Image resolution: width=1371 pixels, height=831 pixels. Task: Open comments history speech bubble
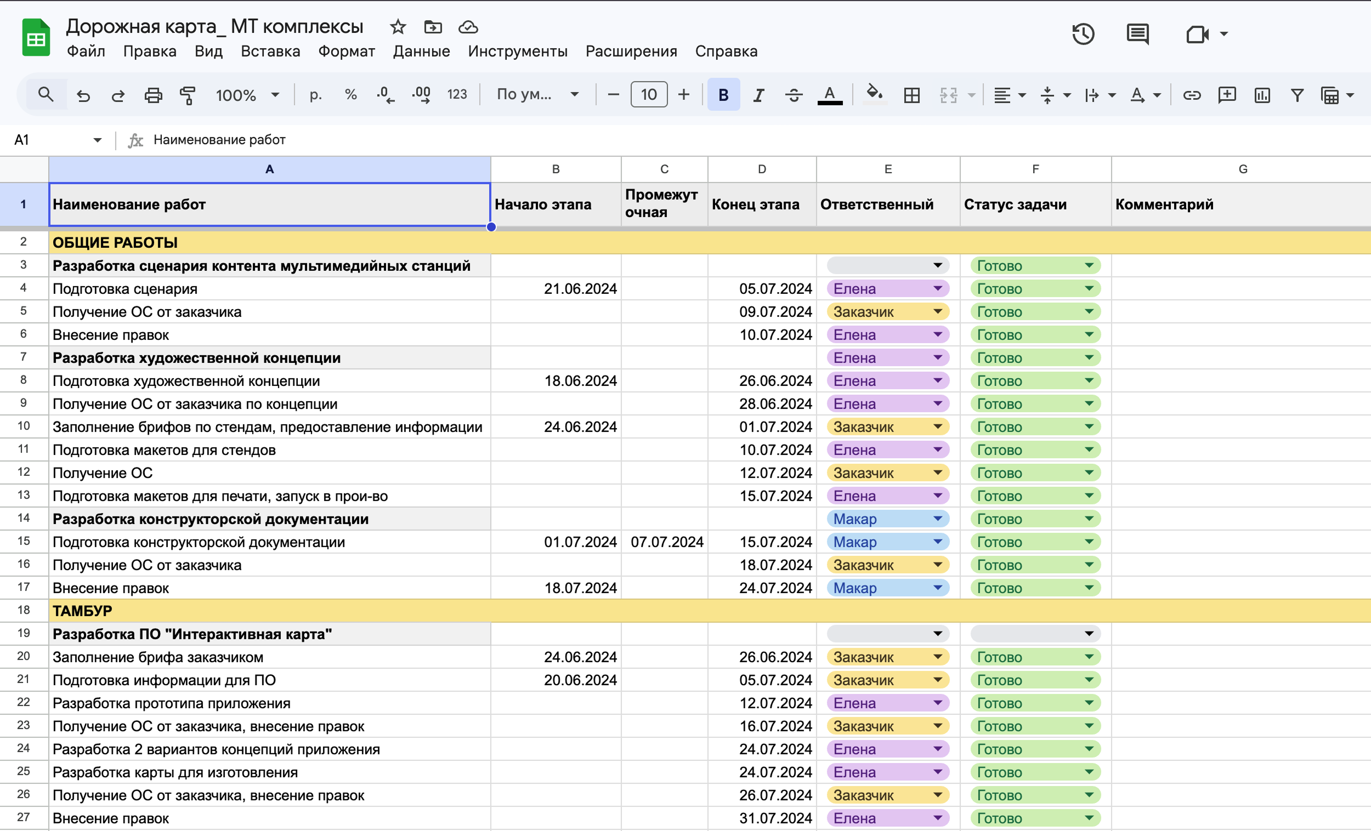1137,35
